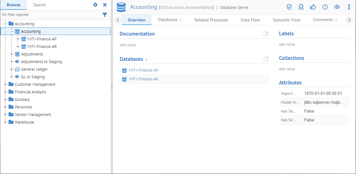
Task: Open the Related Processes tab
Action: [x=211, y=20]
